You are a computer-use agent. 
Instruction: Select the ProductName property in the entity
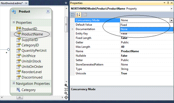tap(32, 34)
